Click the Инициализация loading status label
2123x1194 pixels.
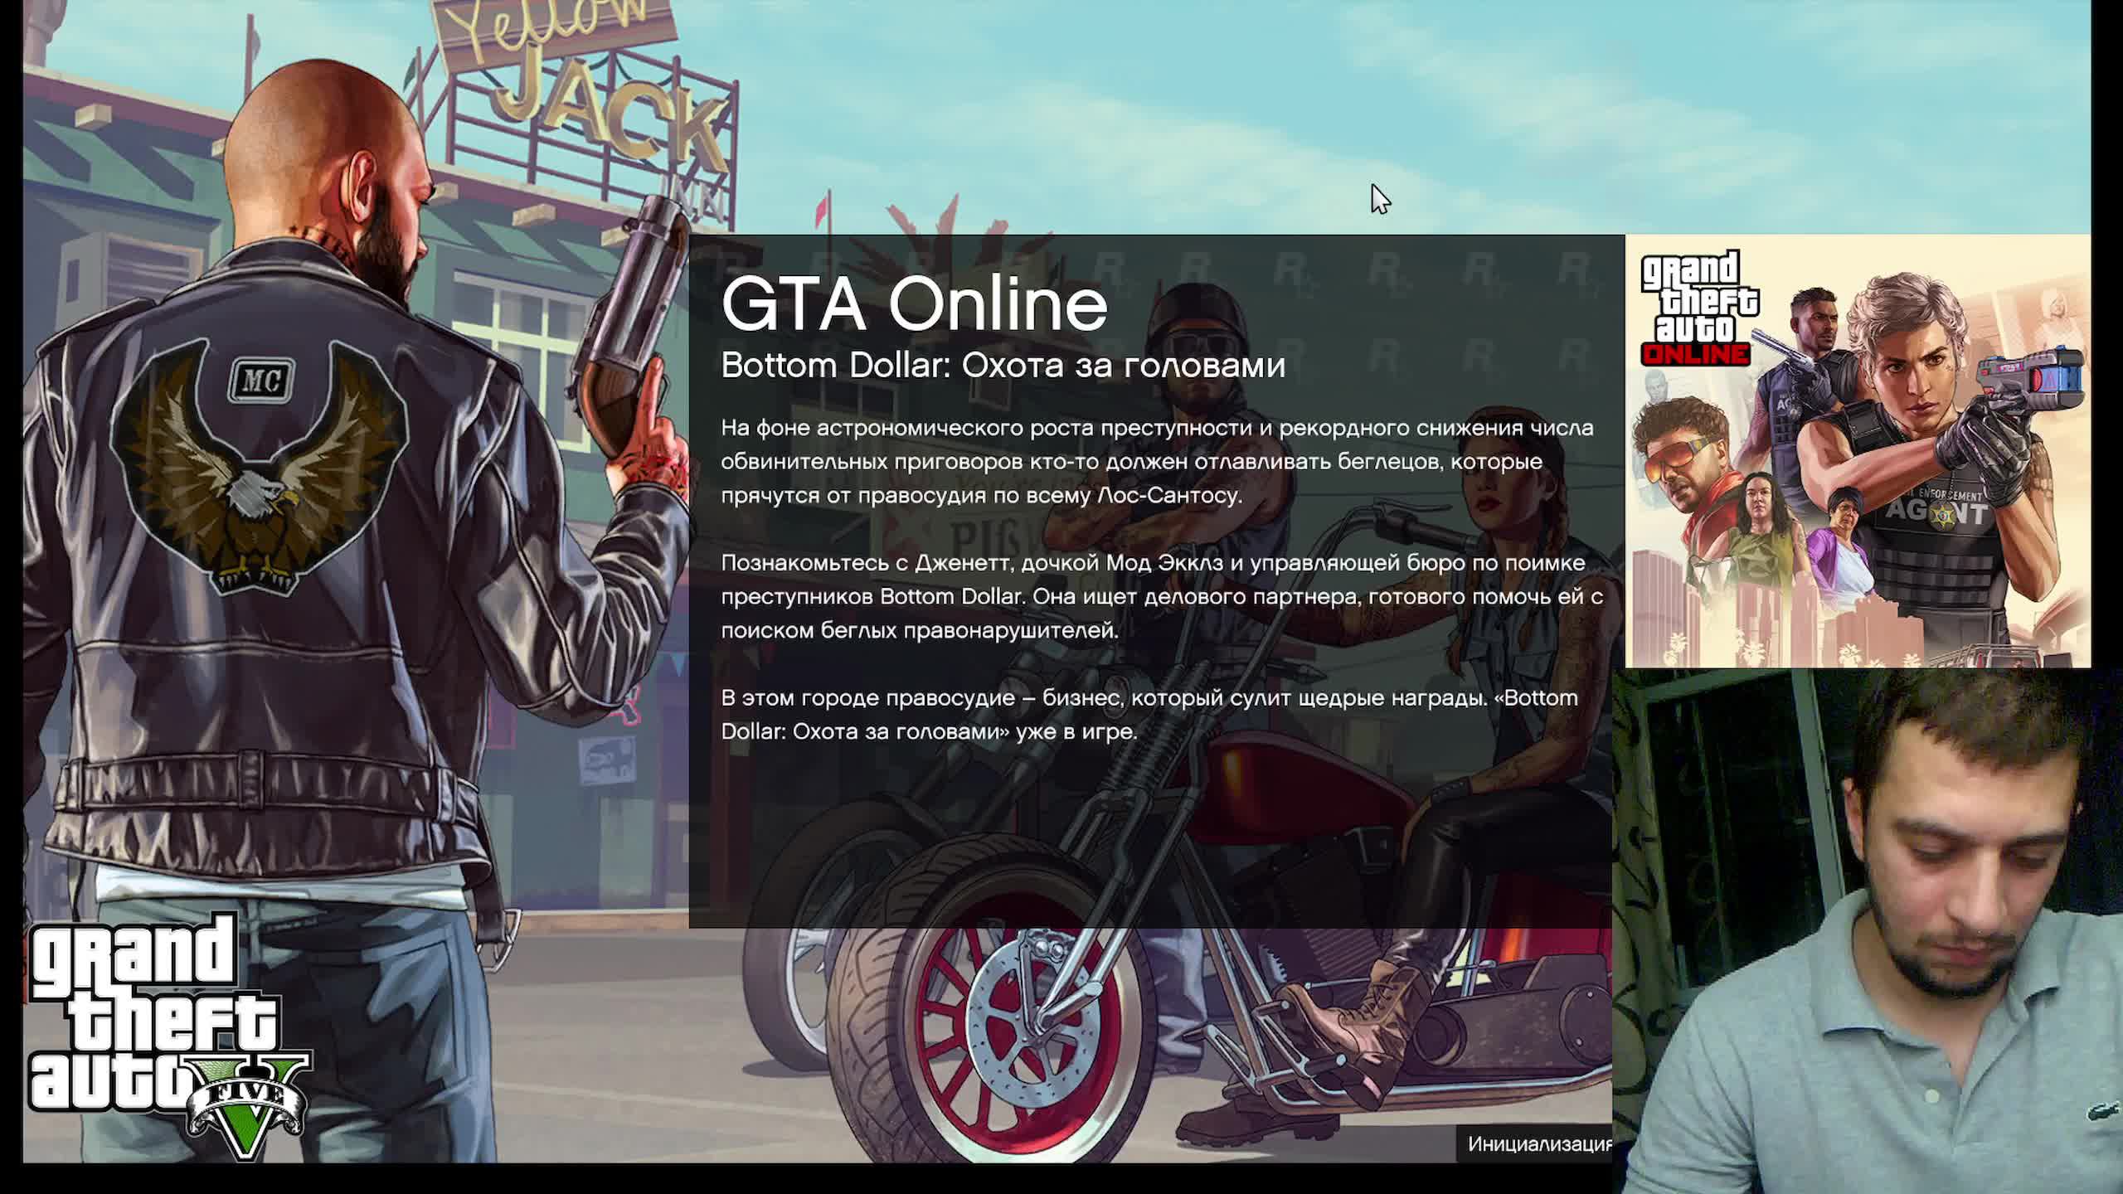click(x=1538, y=1143)
